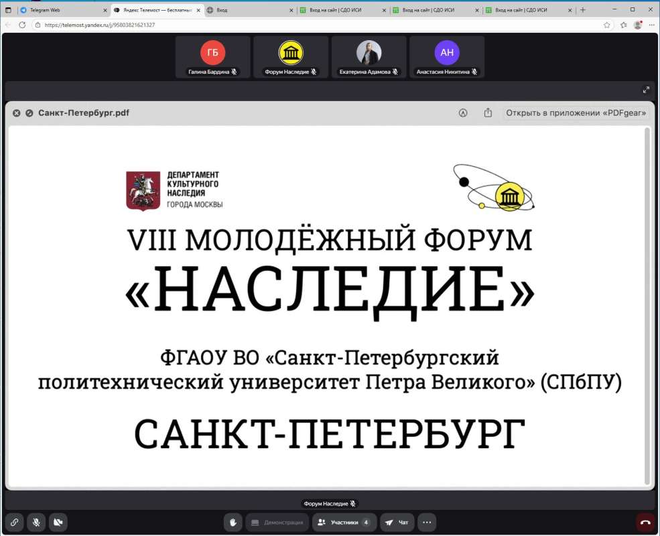
Task: Open the Чат chat panel
Action: point(397,522)
